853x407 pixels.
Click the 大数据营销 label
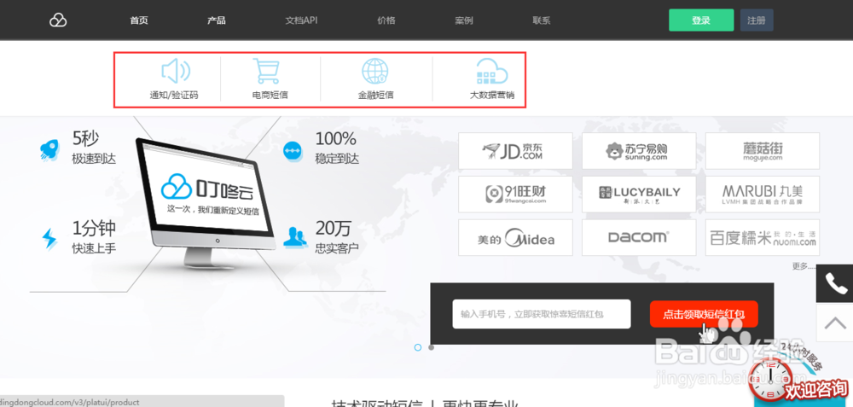tap(492, 96)
